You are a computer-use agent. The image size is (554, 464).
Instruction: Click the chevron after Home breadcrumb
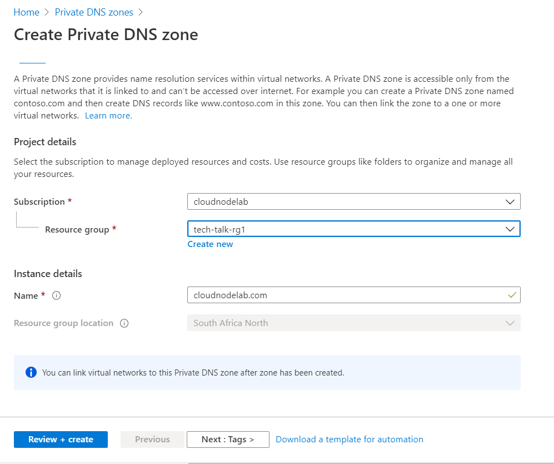pos(47,12)
